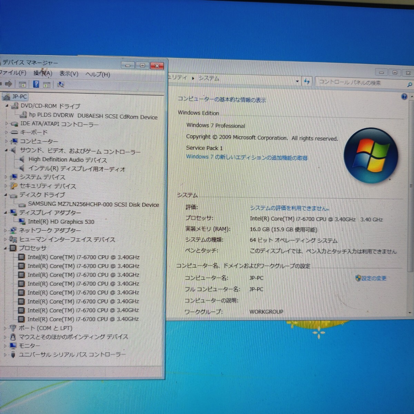Image resolution: width=414 pixels, height=414 pixels.
Task: Click the システム デバイス category icon
Action: pos(14,177)
